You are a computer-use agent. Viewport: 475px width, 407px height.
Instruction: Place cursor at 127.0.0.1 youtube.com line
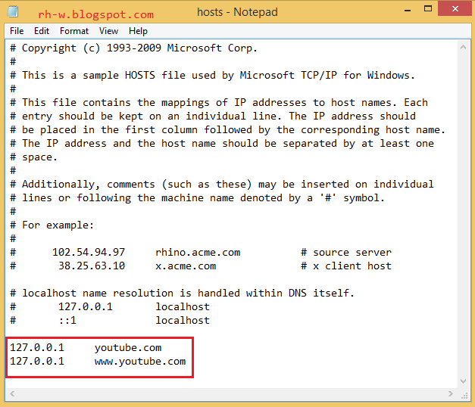[86, 347]
